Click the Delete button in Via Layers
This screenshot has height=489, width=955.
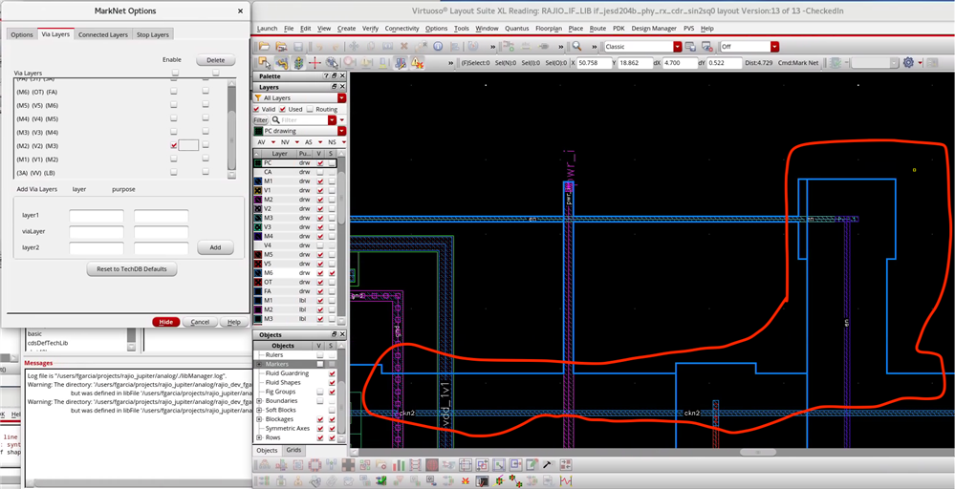(215, 60)
